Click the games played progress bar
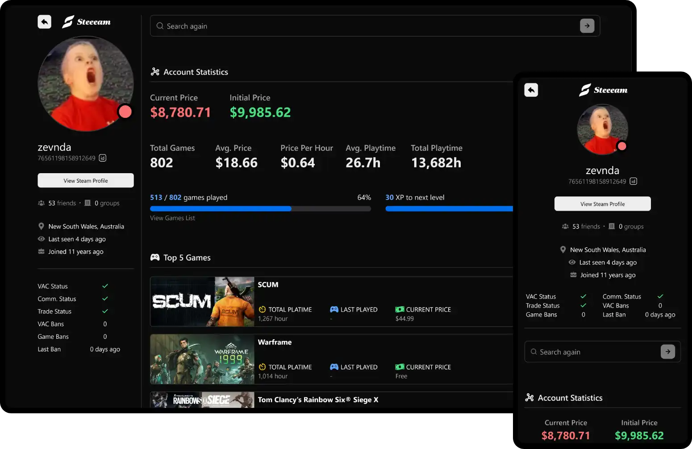 [x=261, y=208]
